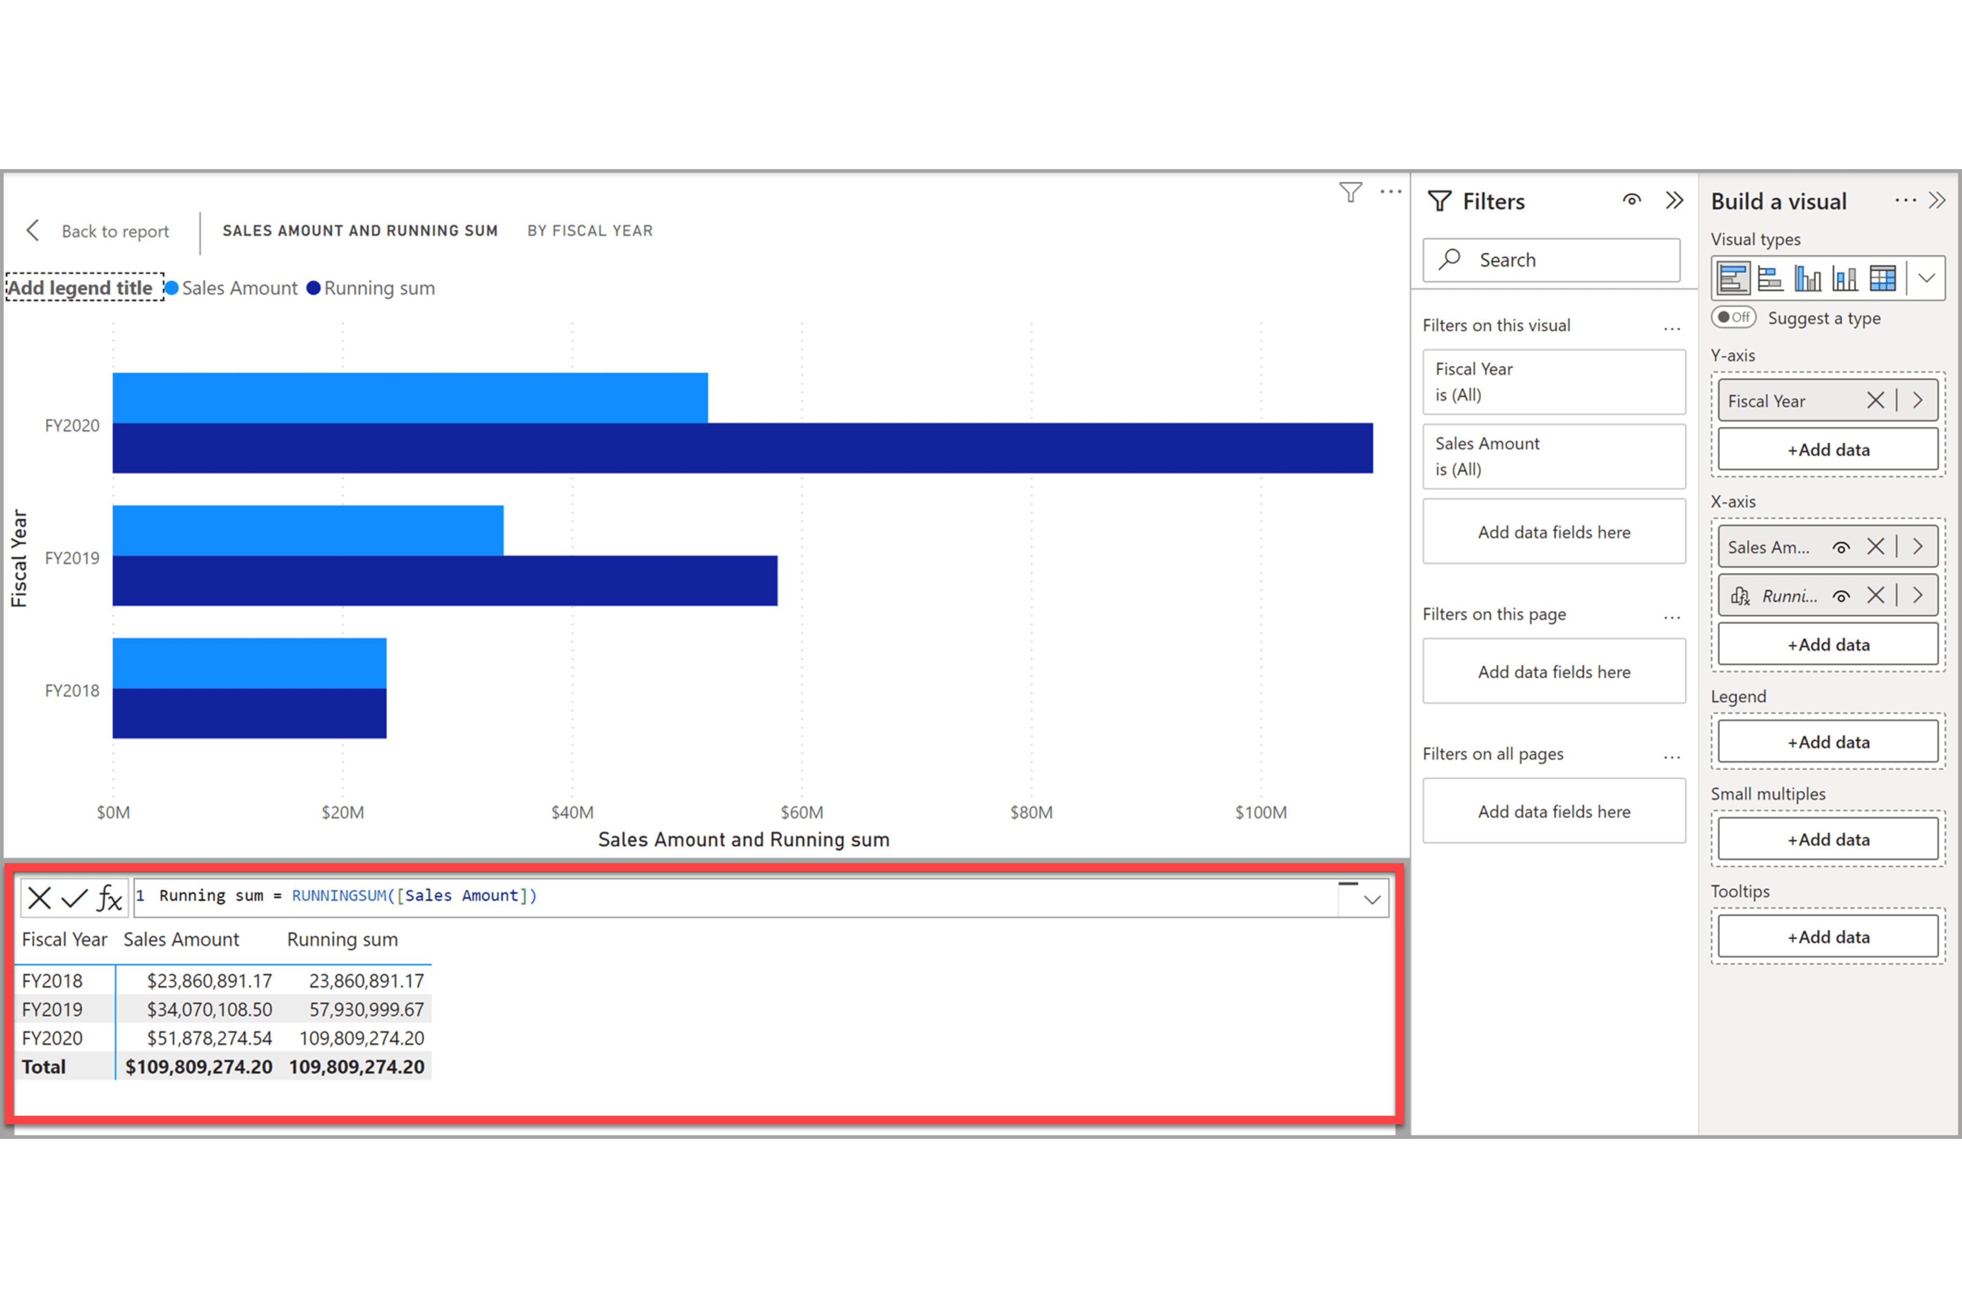
Task: Click the FY2019 table row label
Action: click(x=52, y=1010)
